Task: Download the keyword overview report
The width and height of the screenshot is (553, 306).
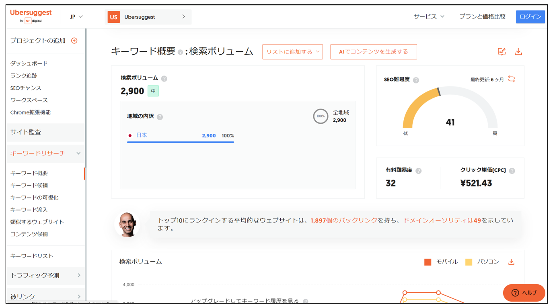Action: [518, 51]
